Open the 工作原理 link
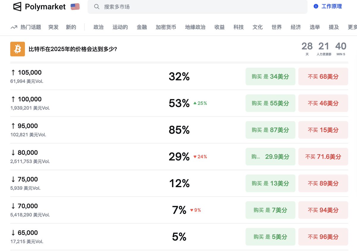Screen dimensions: 357x251 pyautogui.click(x=331, y=6)
